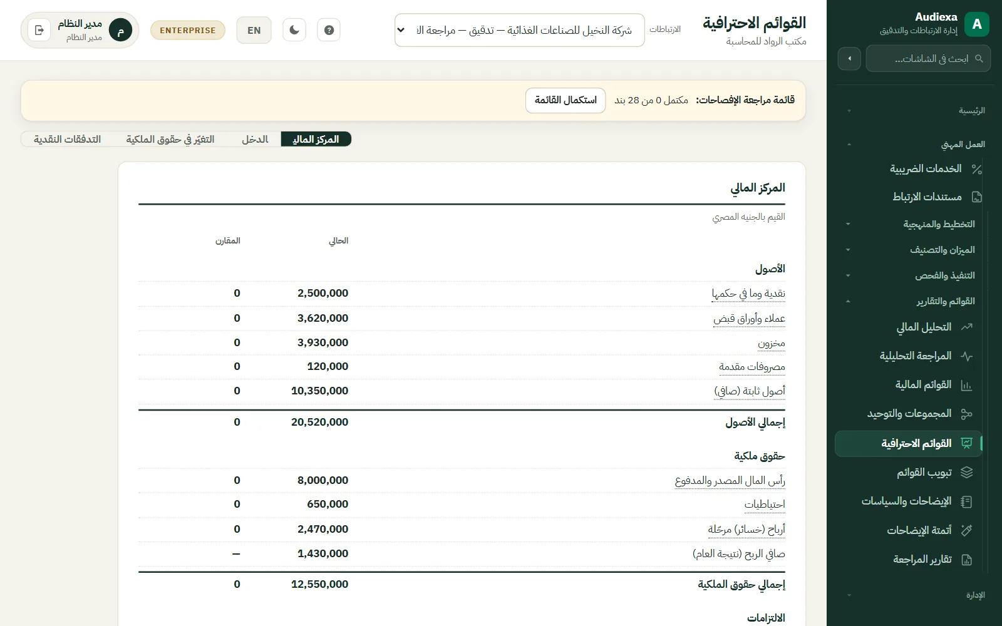Open مستندات الارتباط document icon item
Viewport: 1002px width, 626px height.
(x=909, y=197)
